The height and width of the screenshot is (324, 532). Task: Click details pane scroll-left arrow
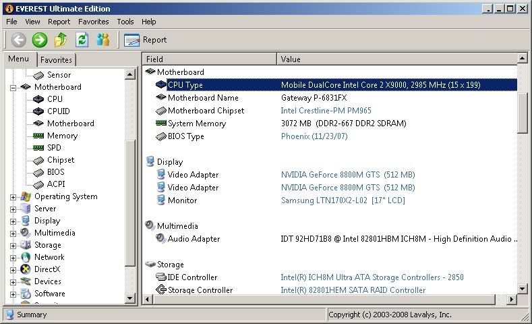pos(147,300)
